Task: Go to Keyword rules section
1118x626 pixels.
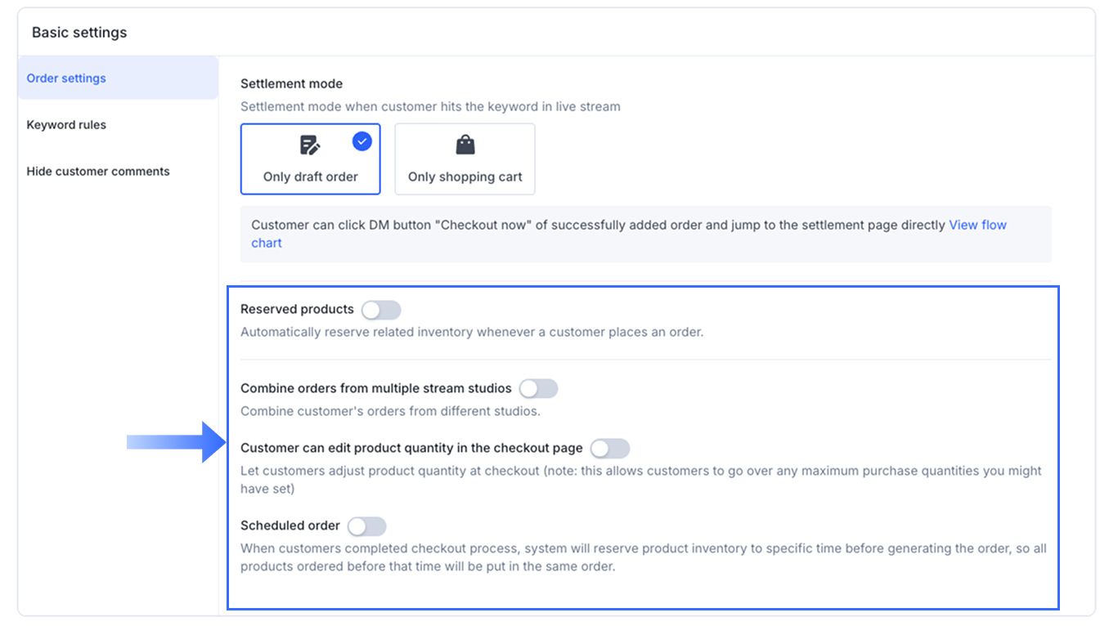Action: click(x=66, y=125)
